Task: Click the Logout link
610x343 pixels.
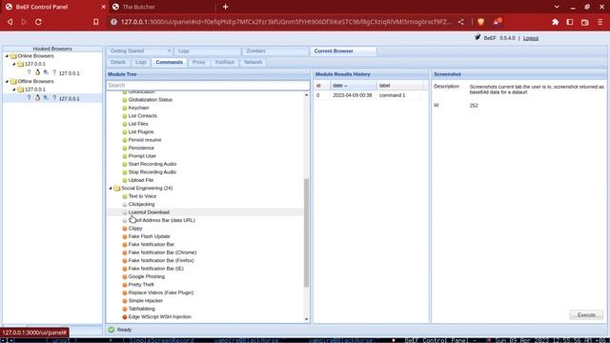Action: (x=531, y=38)
